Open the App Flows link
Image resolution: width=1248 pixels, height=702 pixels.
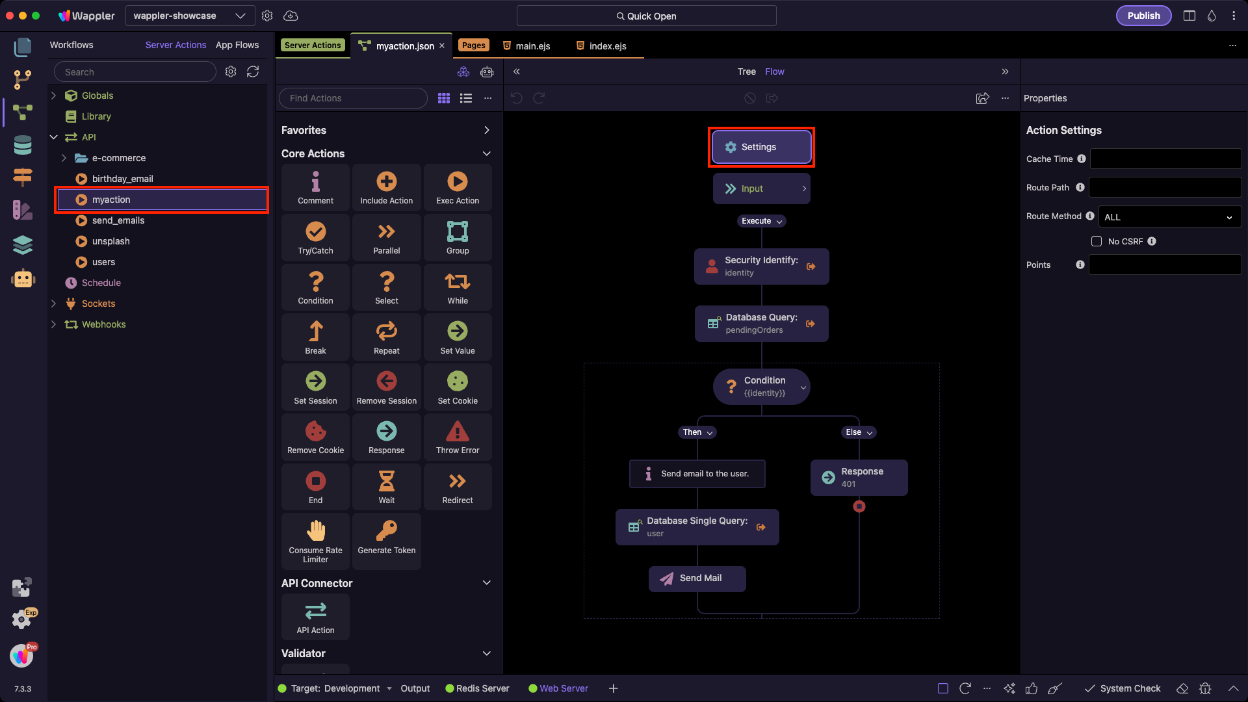237,45
